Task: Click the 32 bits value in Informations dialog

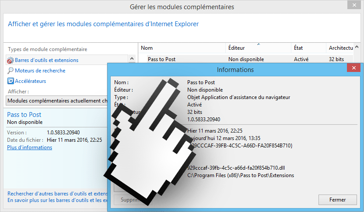Action: tap(195, 112)
